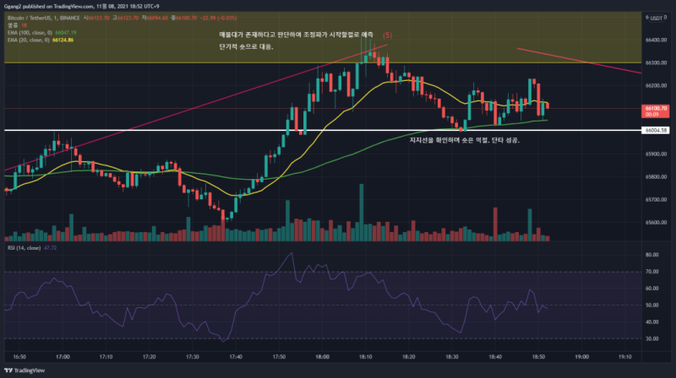Screen dimensions: 676x378
Task: Click the TradingView logo at bottom left
Action: point(25,370)
